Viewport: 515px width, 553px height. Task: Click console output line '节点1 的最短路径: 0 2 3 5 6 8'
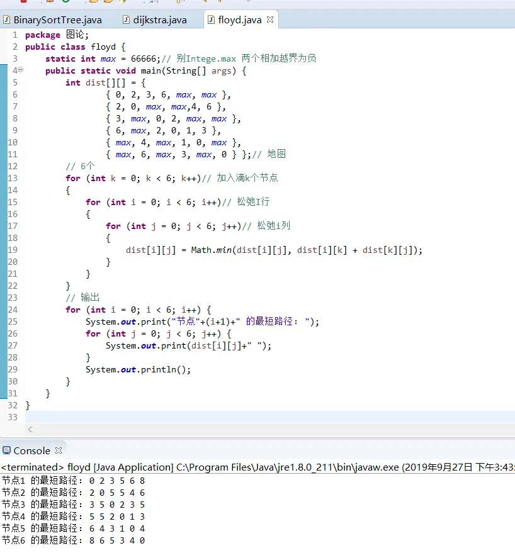tap(74, 481)
